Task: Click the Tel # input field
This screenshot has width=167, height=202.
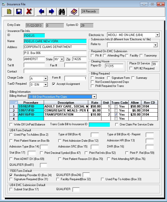Action: click(34, 65)
